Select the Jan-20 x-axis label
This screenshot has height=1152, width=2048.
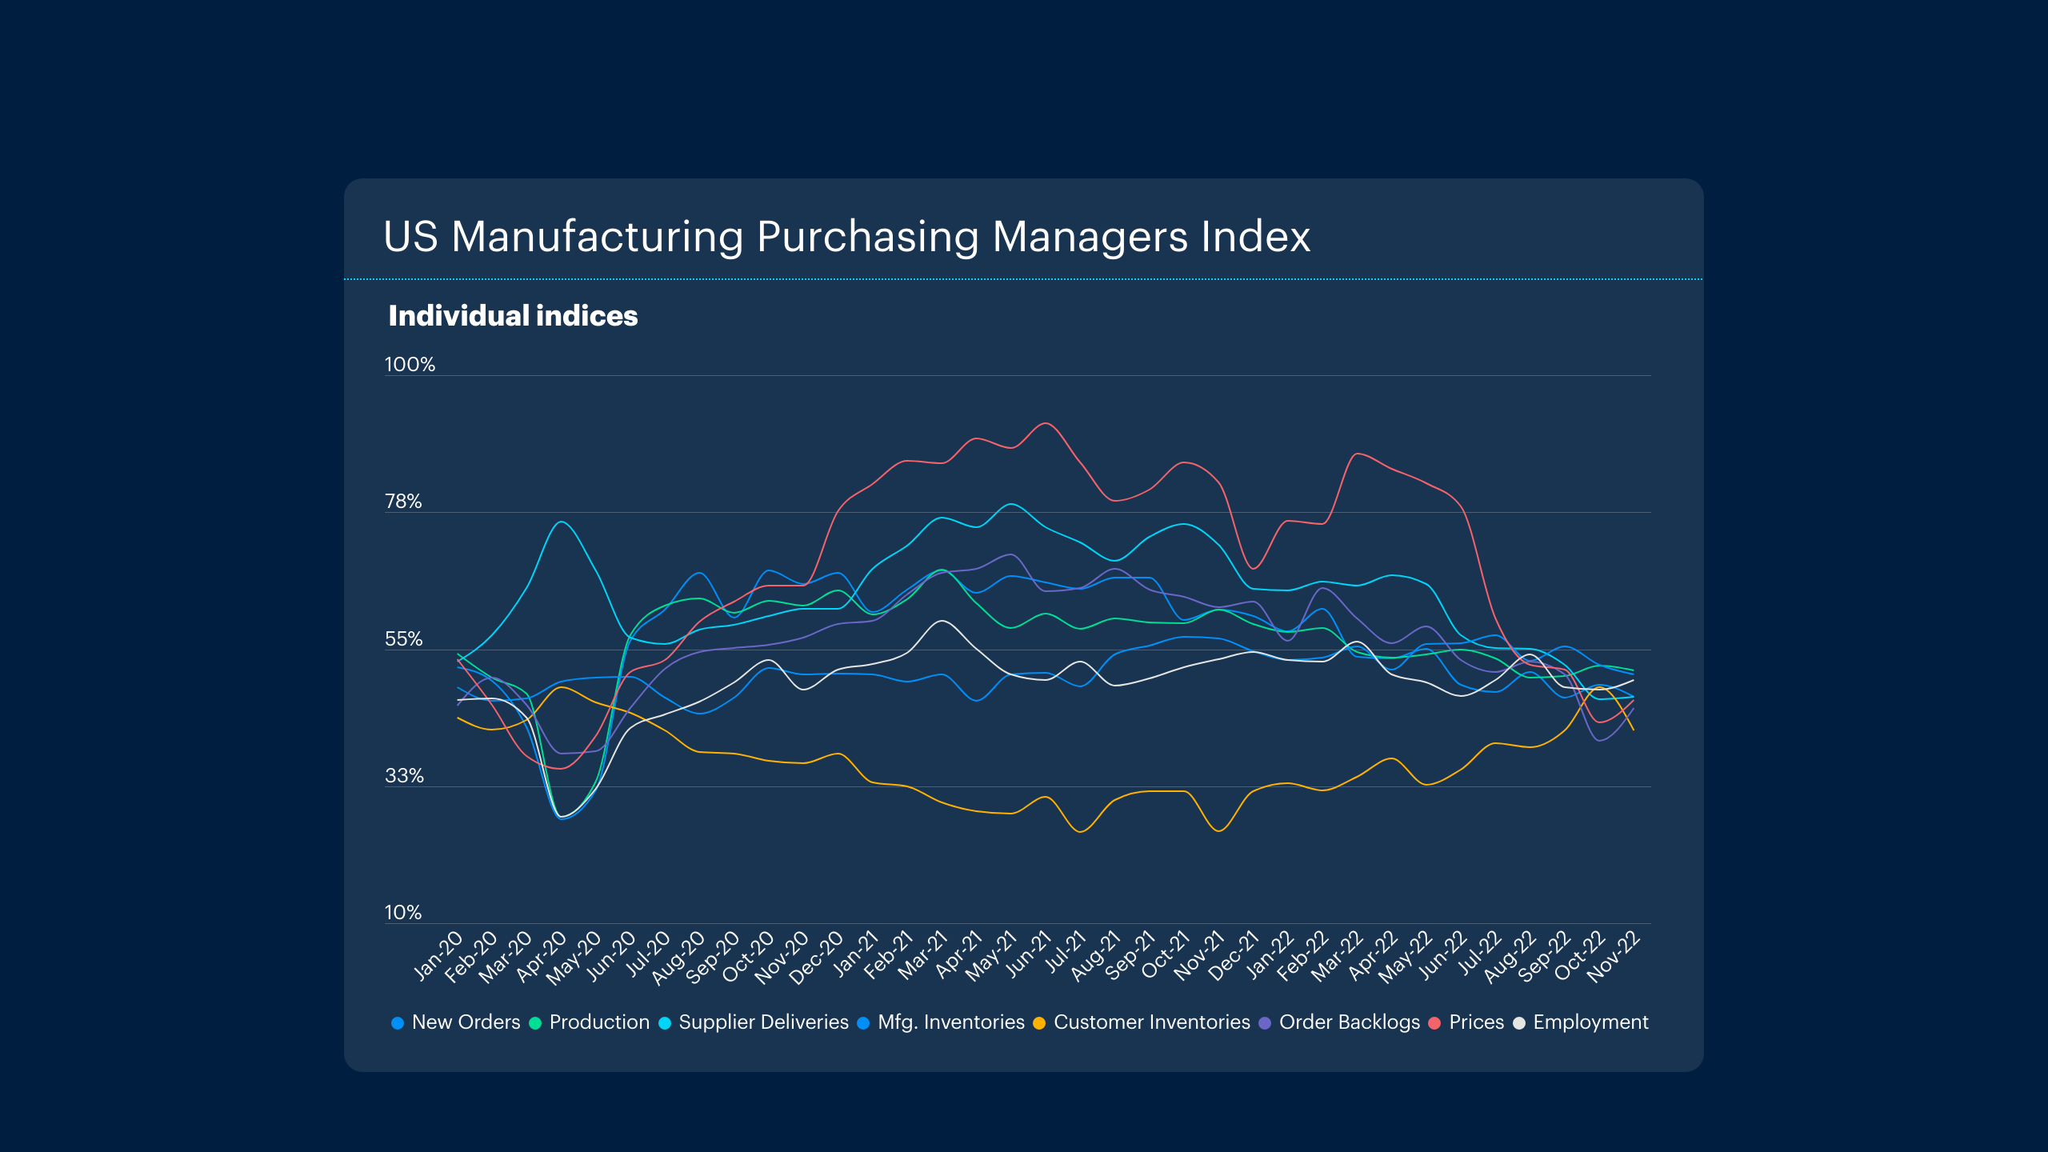point(439,955)
